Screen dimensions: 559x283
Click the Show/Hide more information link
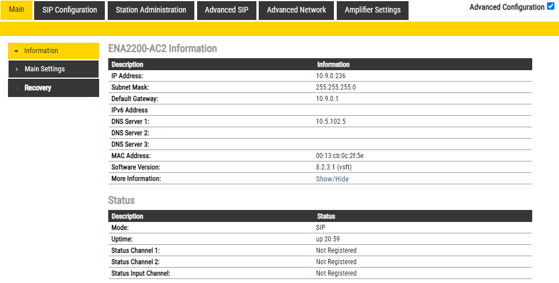(x=332, y=179)
